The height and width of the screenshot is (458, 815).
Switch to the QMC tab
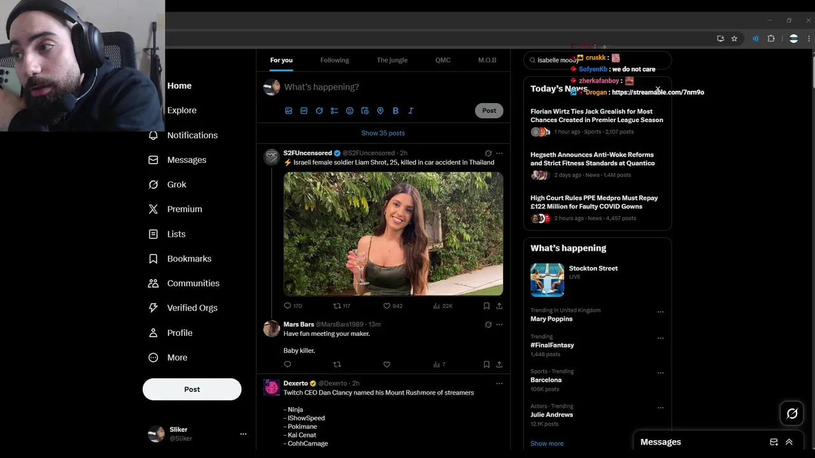pos(443,60)
